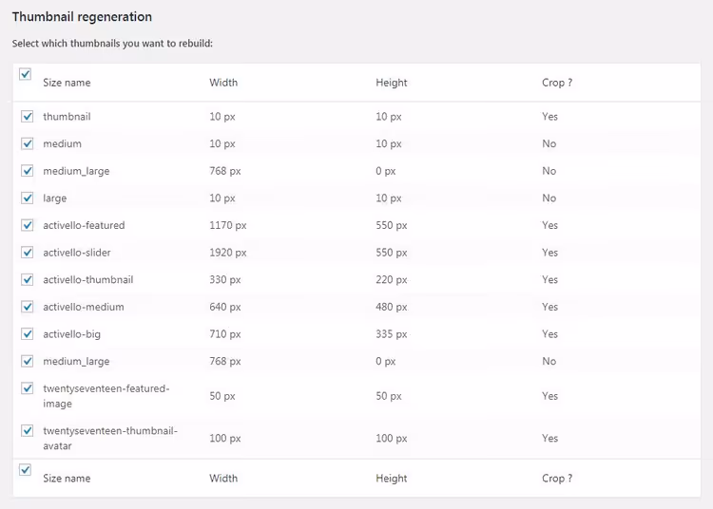Click the 'activello-thumbnail' size name
This screenshot has height=509, width=713.
88,280
